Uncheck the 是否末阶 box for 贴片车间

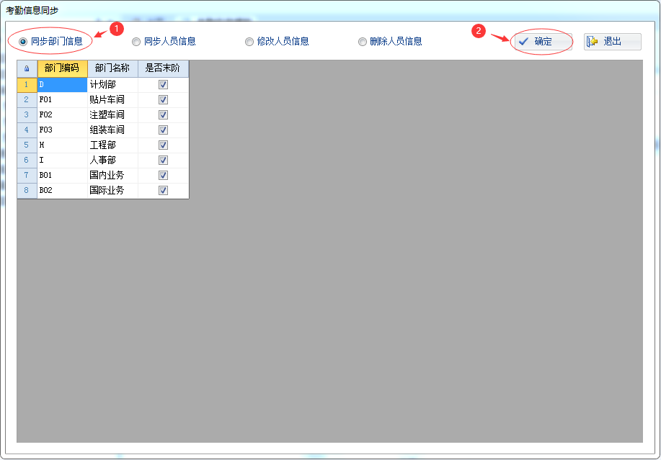(164, 100)
